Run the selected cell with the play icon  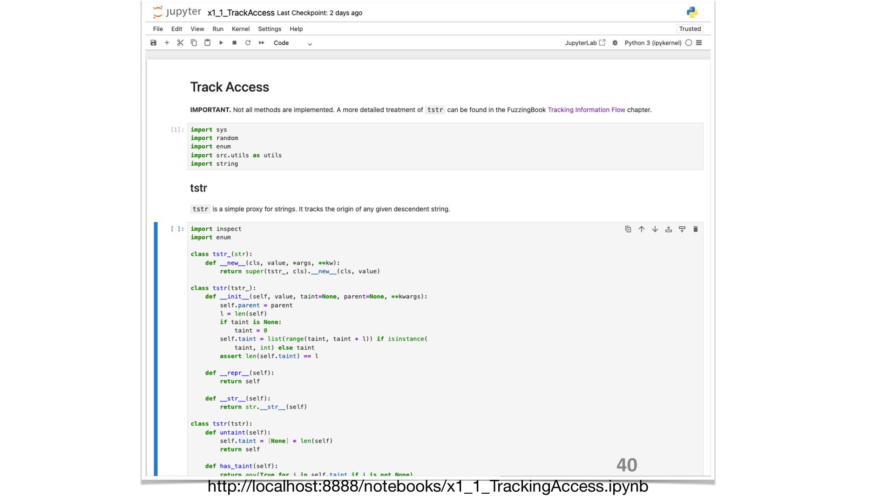[221, 43]
